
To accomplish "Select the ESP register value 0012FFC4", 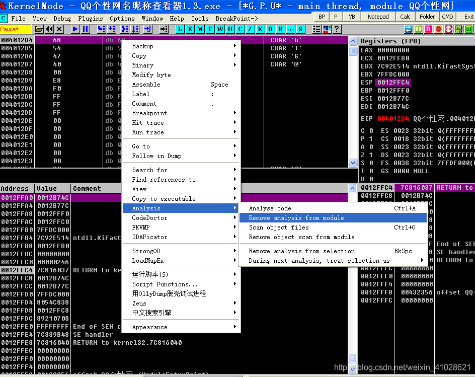I will [393, 83].
